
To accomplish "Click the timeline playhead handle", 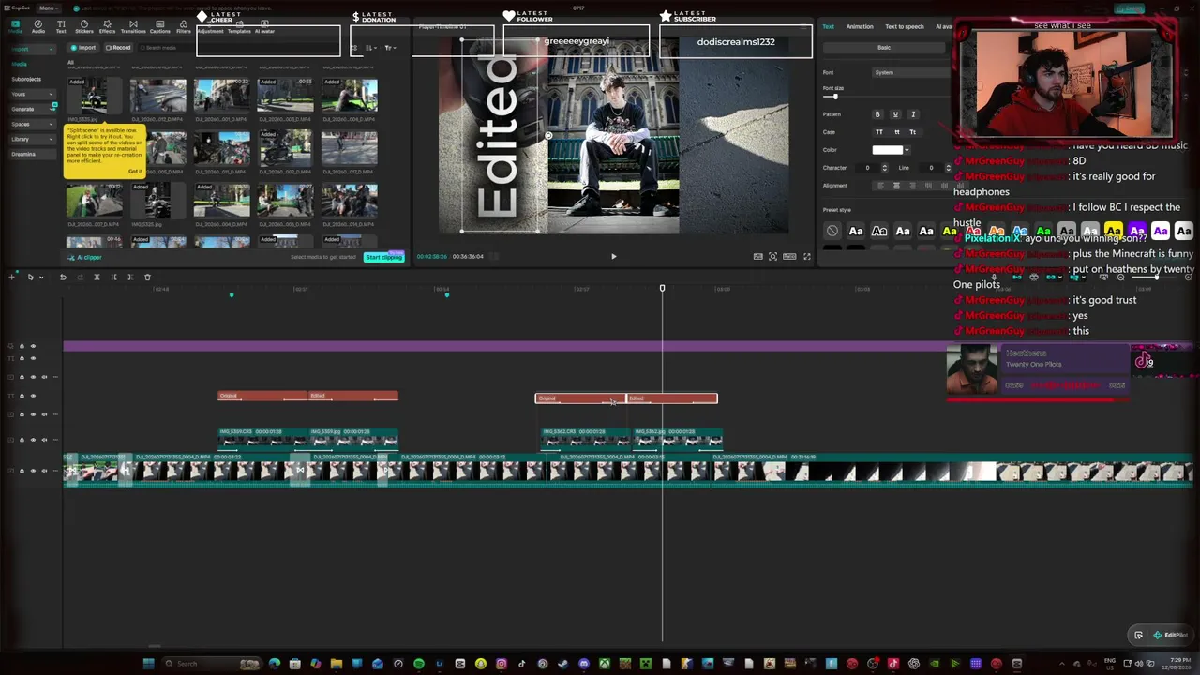I will coord(662,288).
